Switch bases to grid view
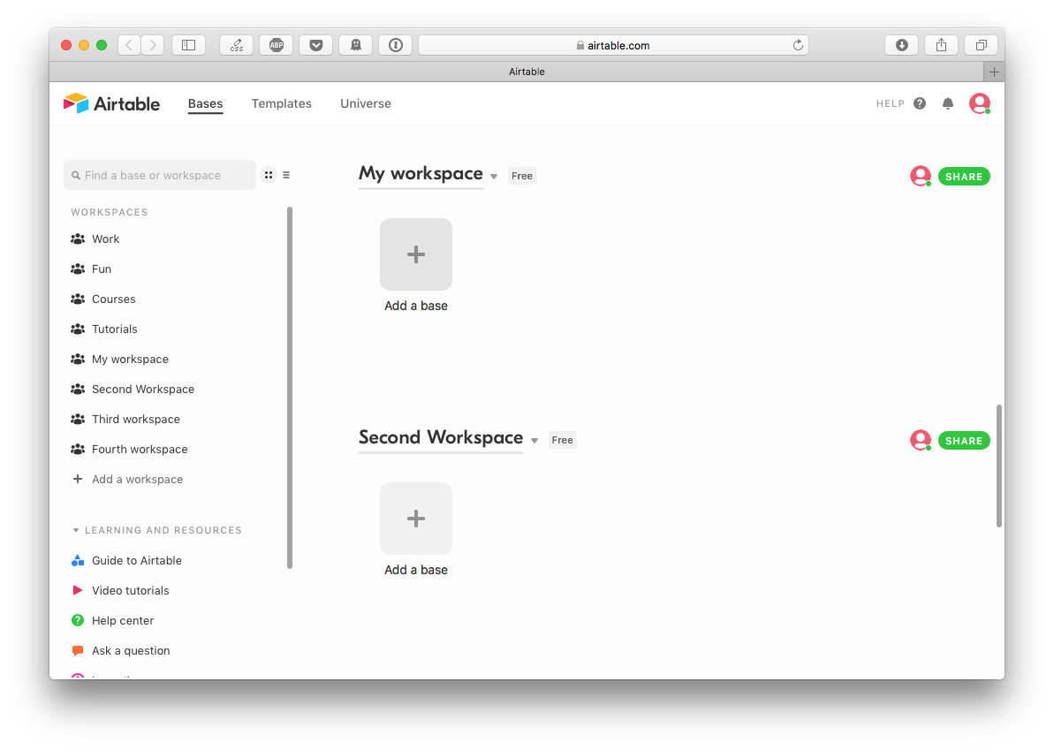 (x=269, y=174)
